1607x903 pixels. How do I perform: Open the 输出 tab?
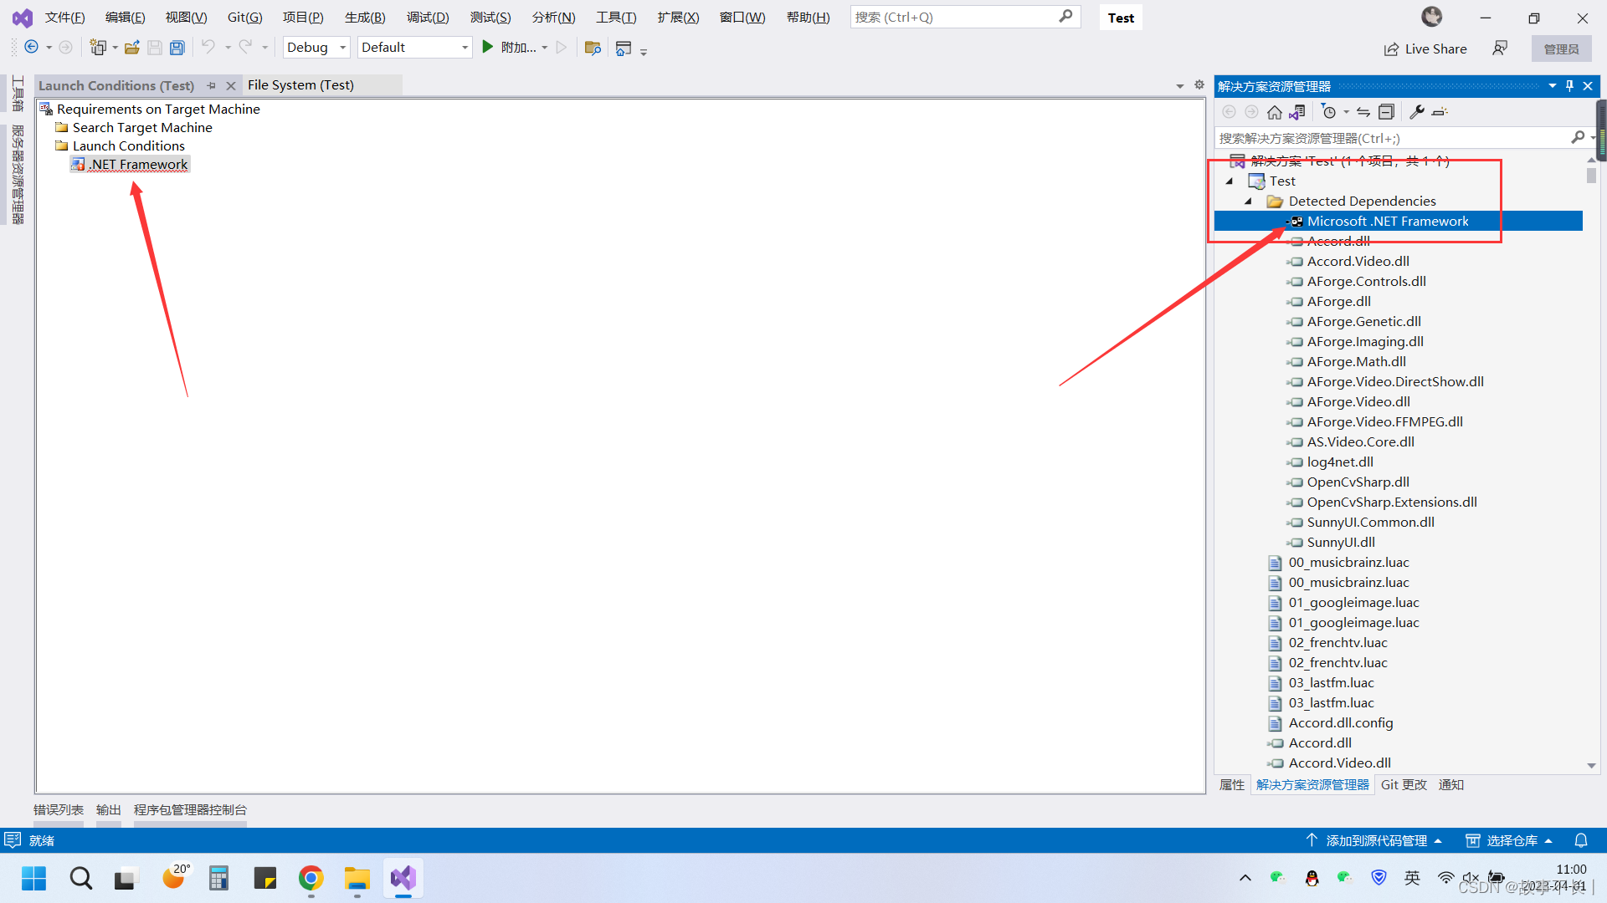pos(109,809)
